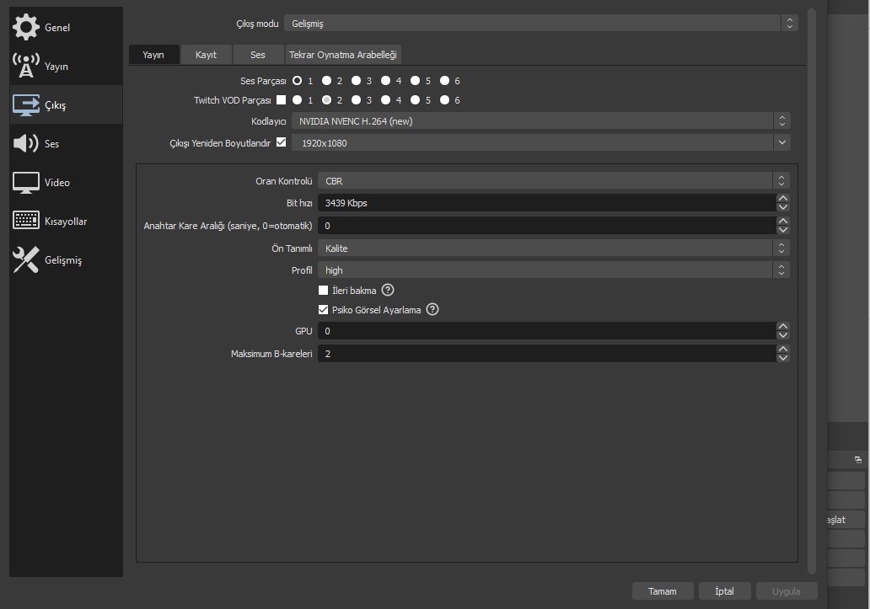This screenshot has width=870, height=609.
Task: Click the Uygula button
Action: (787, 591)
